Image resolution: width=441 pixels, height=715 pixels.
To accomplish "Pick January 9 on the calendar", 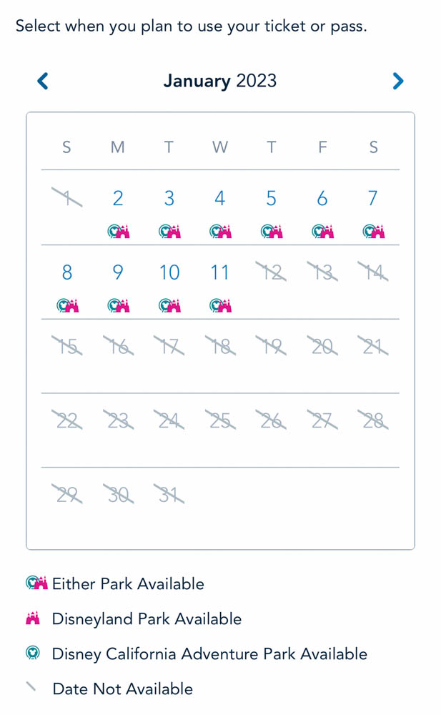I will [x=118, y=272].
